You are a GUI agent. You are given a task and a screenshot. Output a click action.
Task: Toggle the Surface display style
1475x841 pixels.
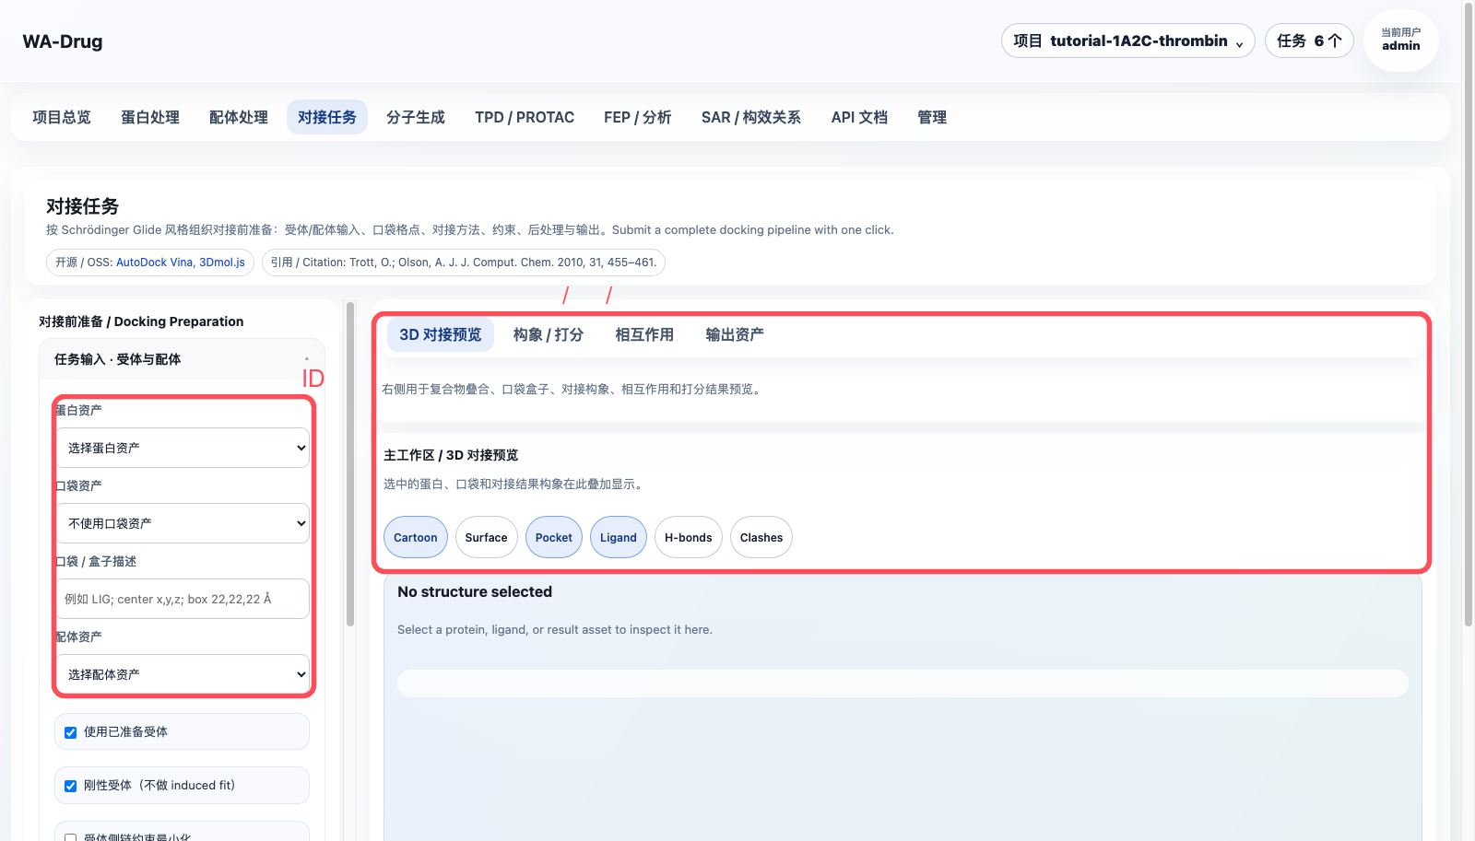tap(486, 537)
